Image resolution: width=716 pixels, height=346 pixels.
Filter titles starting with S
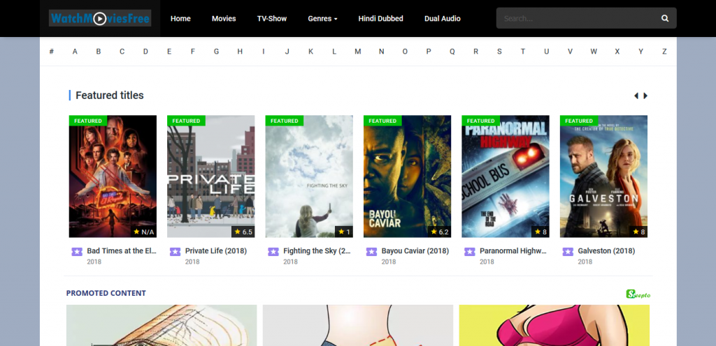(499, 52)
